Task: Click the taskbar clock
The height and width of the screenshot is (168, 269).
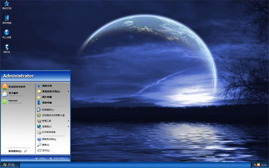Action: pyautogui.click(x=264, y=165)
